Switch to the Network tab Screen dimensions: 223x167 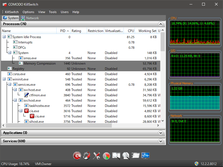[x=30, y=18]
